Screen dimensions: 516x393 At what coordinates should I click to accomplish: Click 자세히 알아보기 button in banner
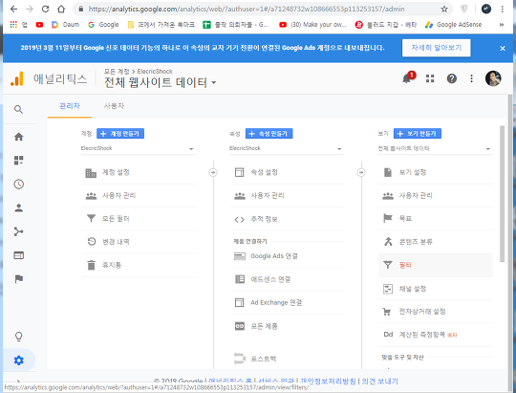coord(436,48)
